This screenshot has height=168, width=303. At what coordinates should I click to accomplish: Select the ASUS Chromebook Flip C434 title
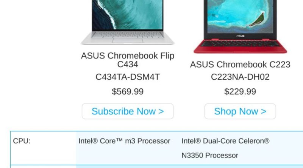[x=128, y=60]
